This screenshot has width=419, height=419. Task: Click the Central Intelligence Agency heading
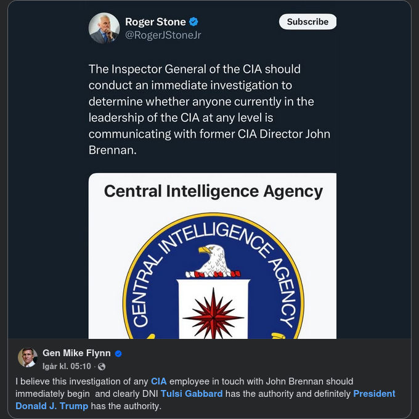pyautogui.click(x=213, y=191)
